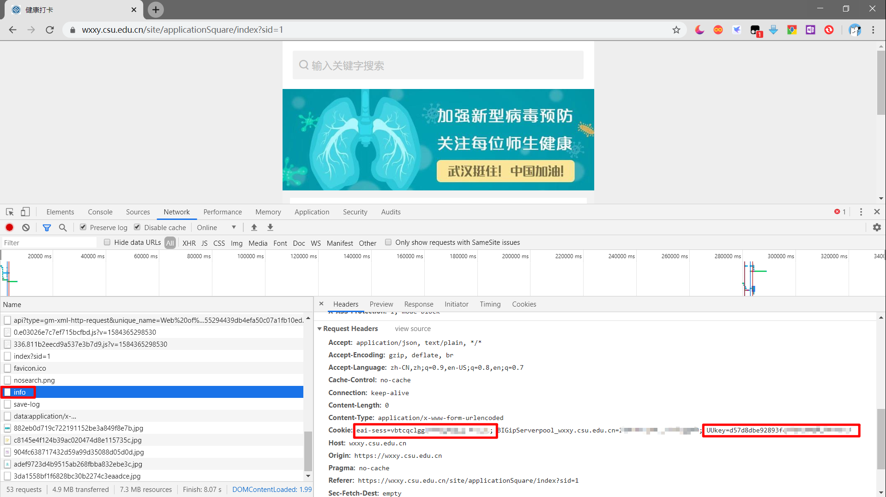Select All request type filter
The width and height of the screenshot is (886, 497).
pos(170,243)
